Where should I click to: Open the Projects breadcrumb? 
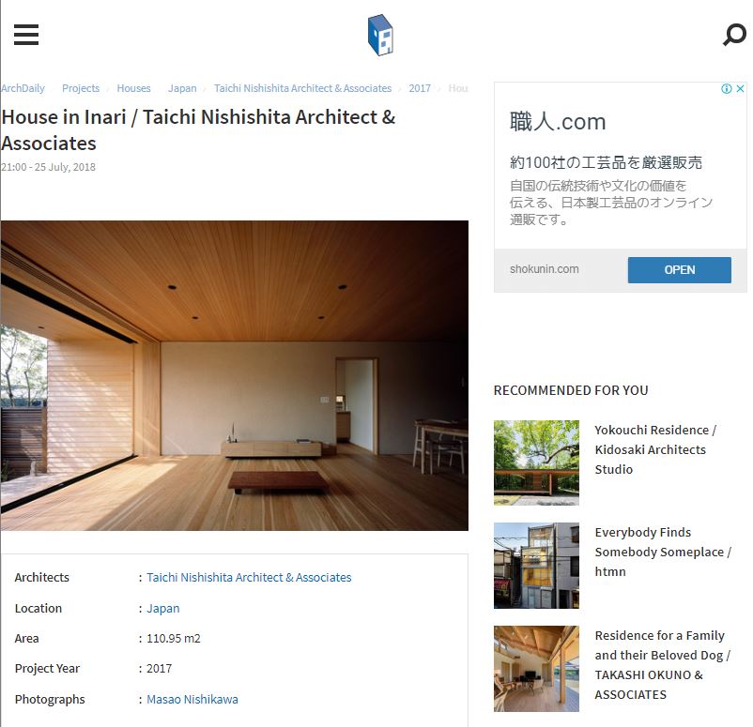pyautogui.click(x=81, y=88)
